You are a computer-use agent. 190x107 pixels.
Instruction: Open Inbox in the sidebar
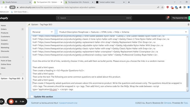[x=3, y=68]
